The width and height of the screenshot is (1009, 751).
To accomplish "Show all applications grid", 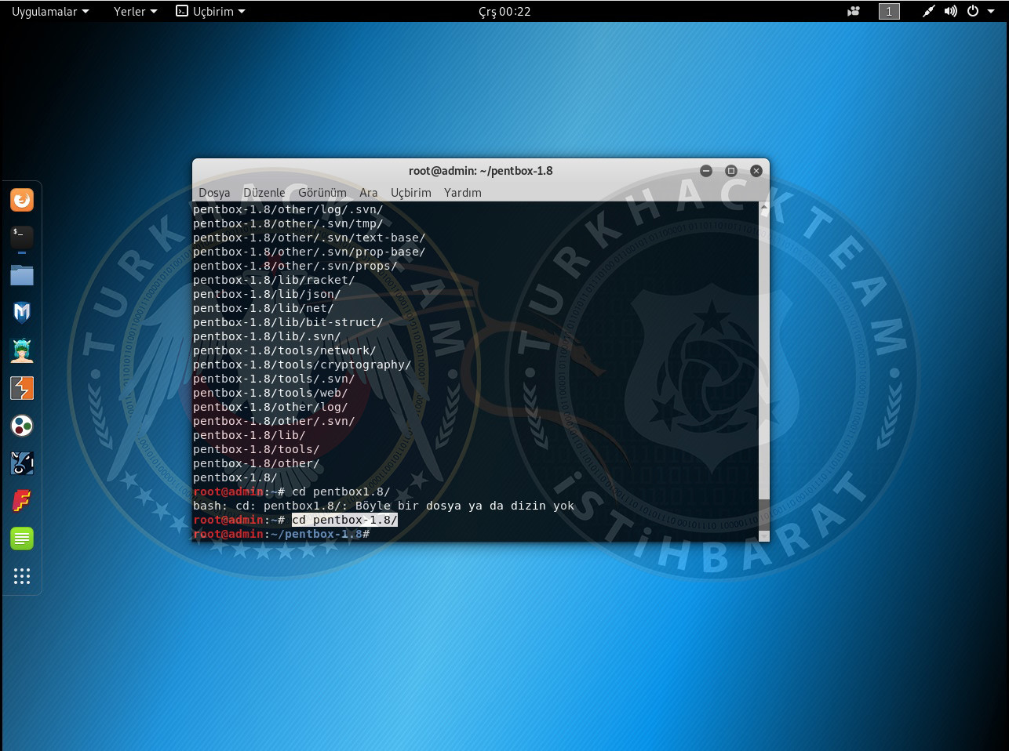I will 22,576.
